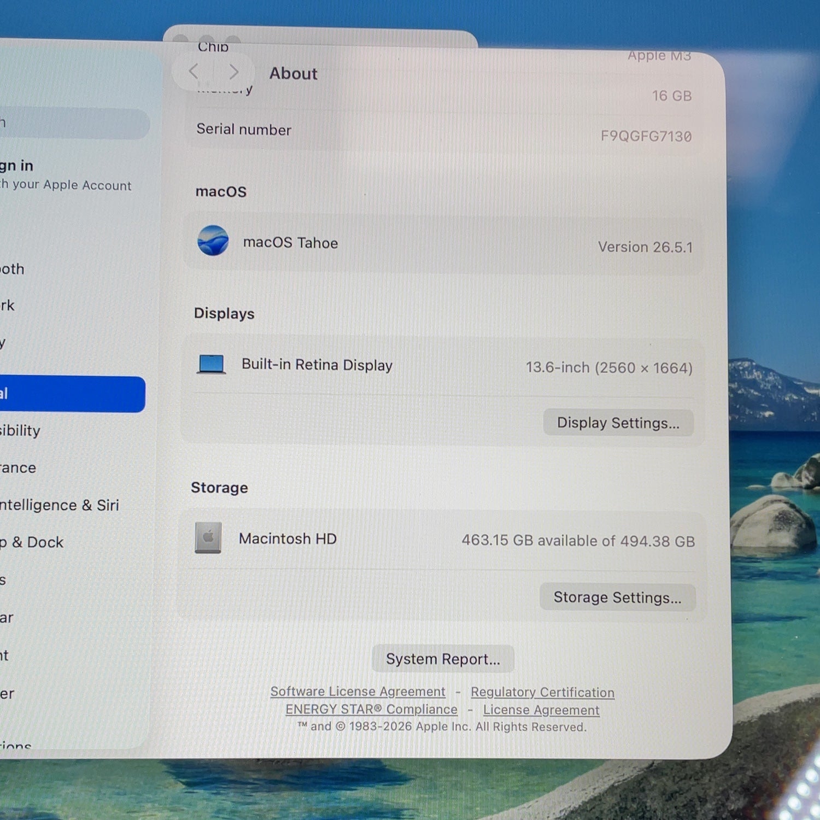
Task: Click the "Built-in Retina Display" text
Action: [x=317, y=365]
